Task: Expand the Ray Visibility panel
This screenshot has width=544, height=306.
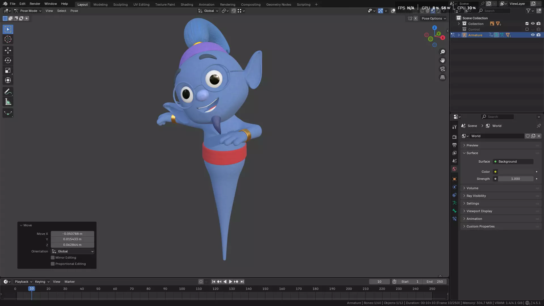Action: (x=501, y=196)
